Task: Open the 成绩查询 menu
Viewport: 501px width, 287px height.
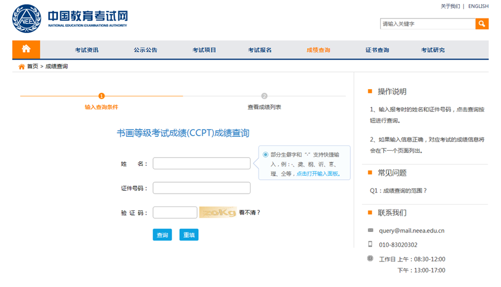Action: [x=318, y=50]
